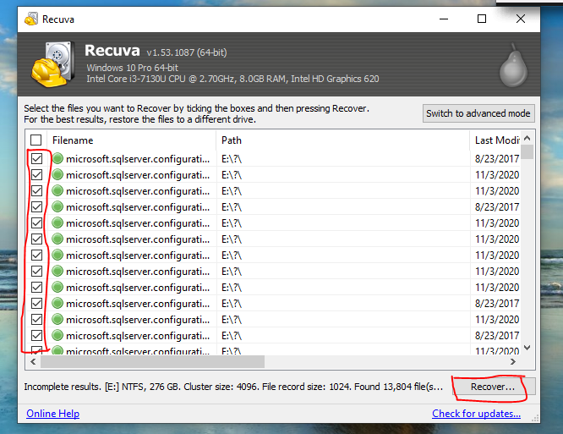Click the Check for updates... link

tap(476, 414)
